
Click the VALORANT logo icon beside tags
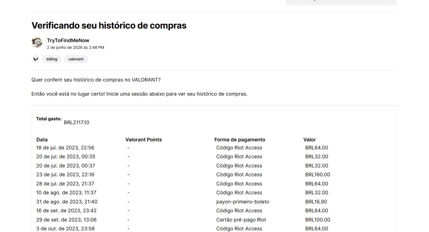point(36,59)
